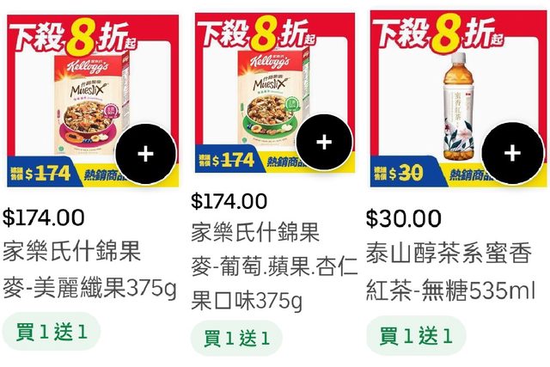Add Mueslix 葡萄蘋果杏仁 cereal to cart
This screenshot has width=550, height=367.
point(324,142)
